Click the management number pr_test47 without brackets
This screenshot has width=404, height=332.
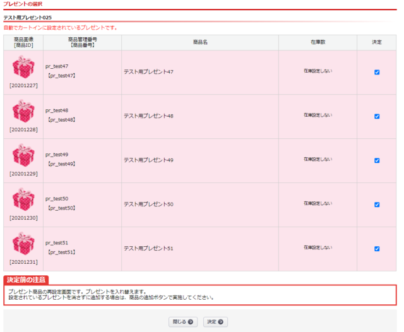click(57, 66)
